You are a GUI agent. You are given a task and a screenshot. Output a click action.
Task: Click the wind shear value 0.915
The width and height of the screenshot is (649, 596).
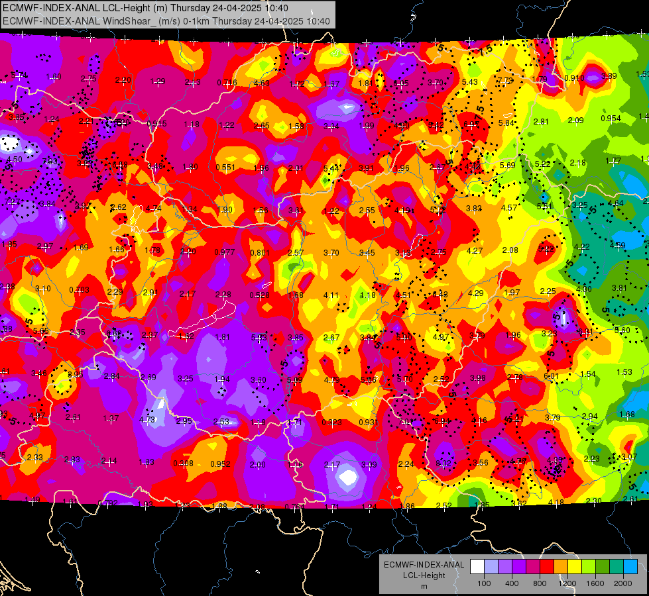click(x=157, y=124)
